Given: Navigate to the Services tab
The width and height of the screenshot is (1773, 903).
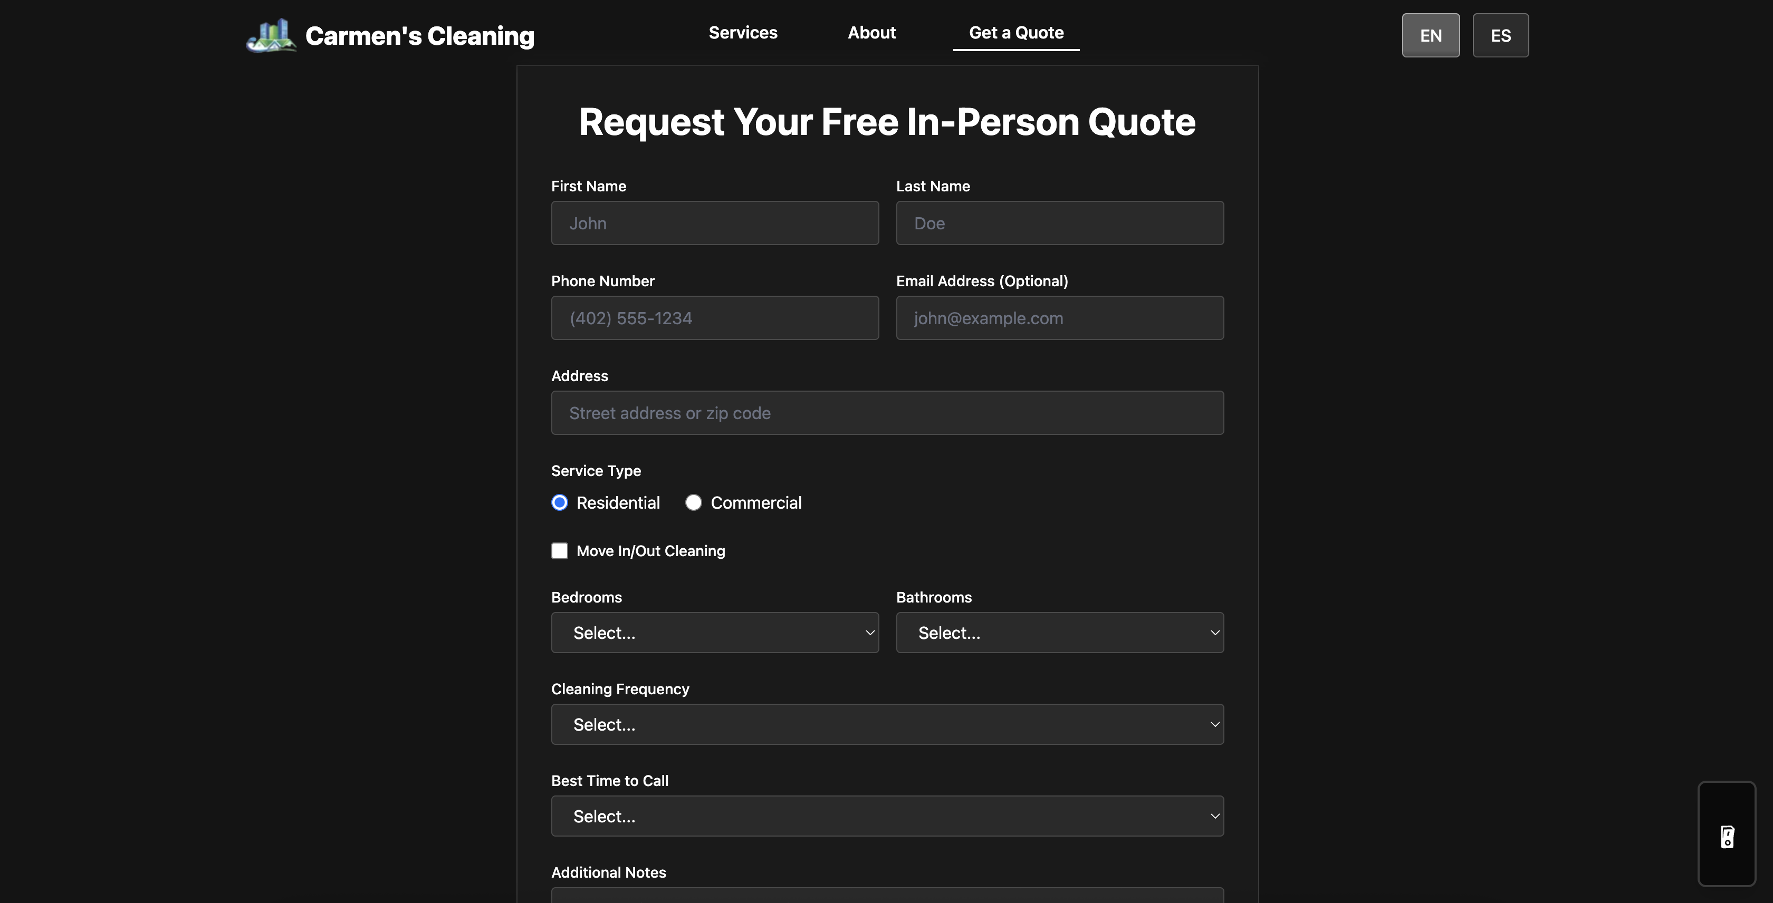Looking at the screenshot, I should point(743,32).
